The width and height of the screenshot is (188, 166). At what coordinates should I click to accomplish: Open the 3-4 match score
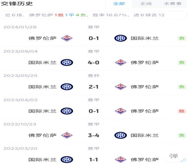click(94, 135)
